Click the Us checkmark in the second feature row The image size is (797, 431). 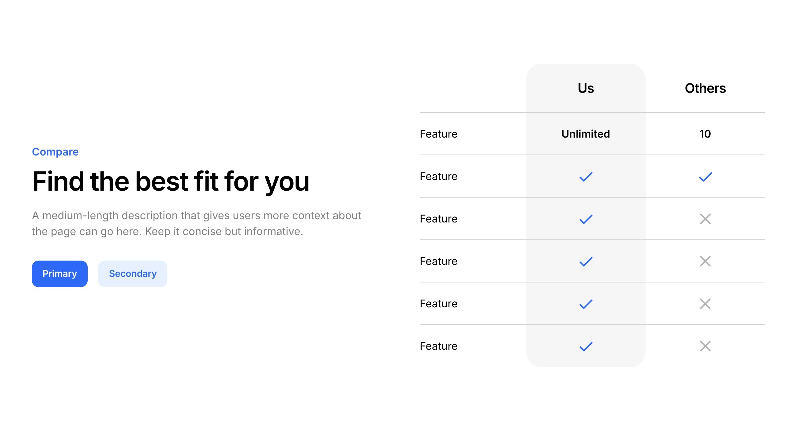586,177
